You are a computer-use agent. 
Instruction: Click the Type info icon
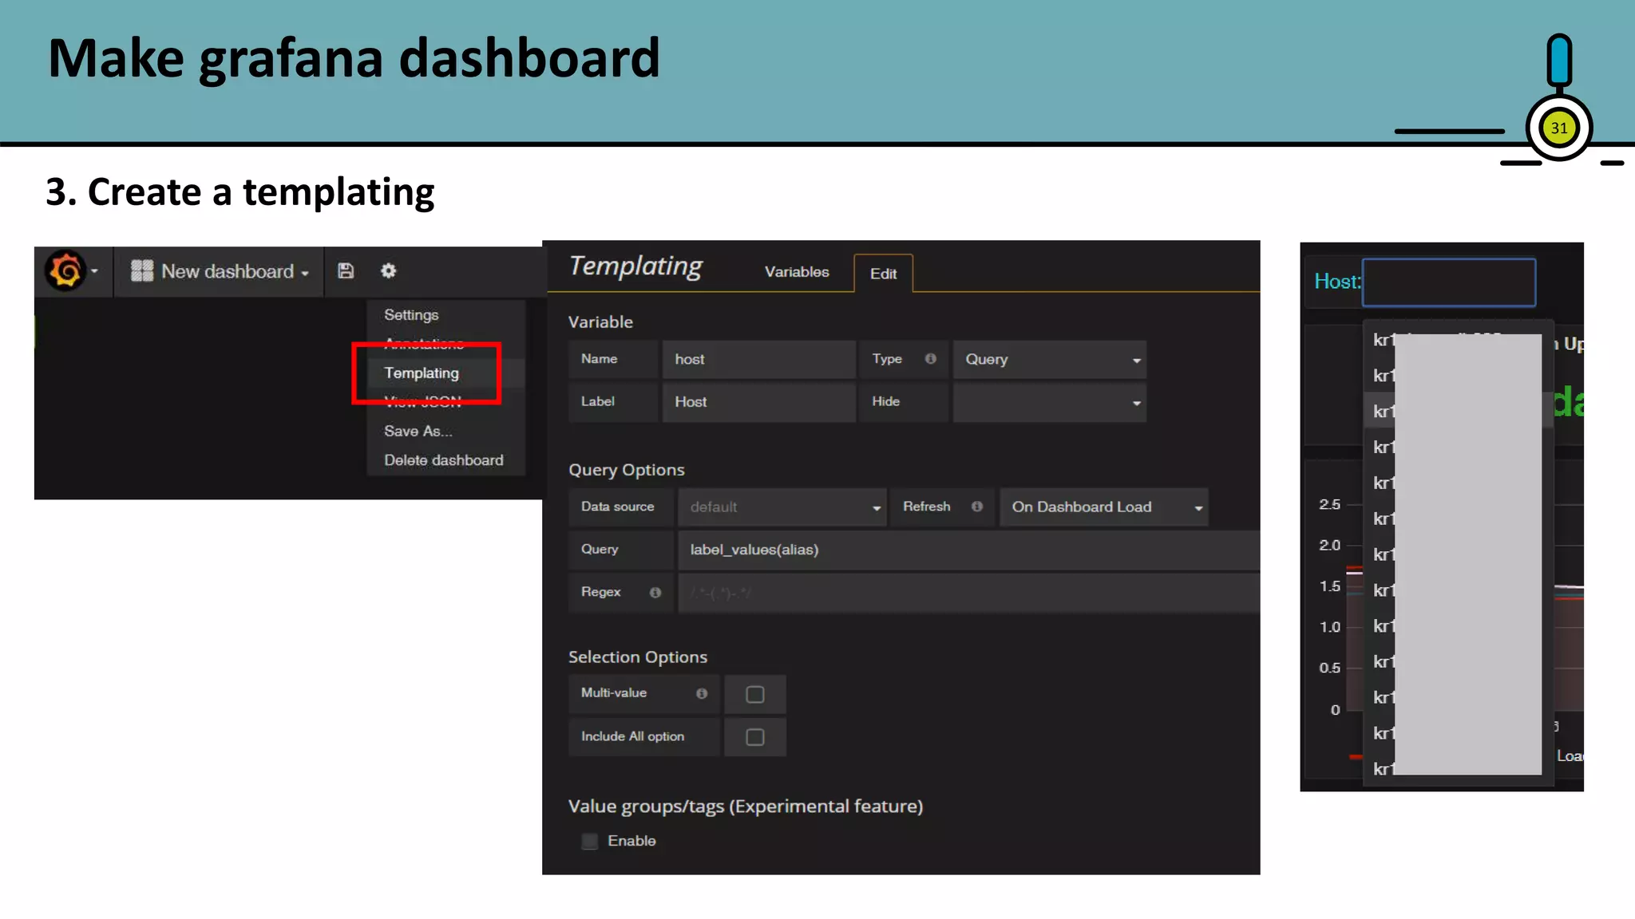pos(930,359)
